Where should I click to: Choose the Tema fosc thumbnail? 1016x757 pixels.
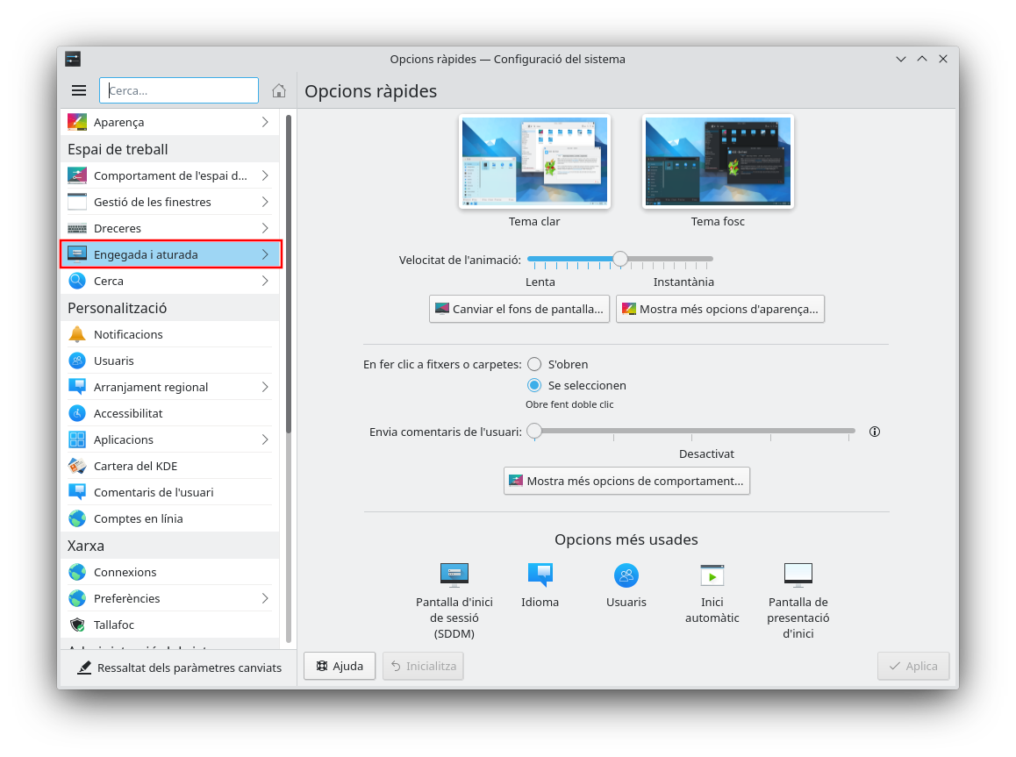coord(718,162)
